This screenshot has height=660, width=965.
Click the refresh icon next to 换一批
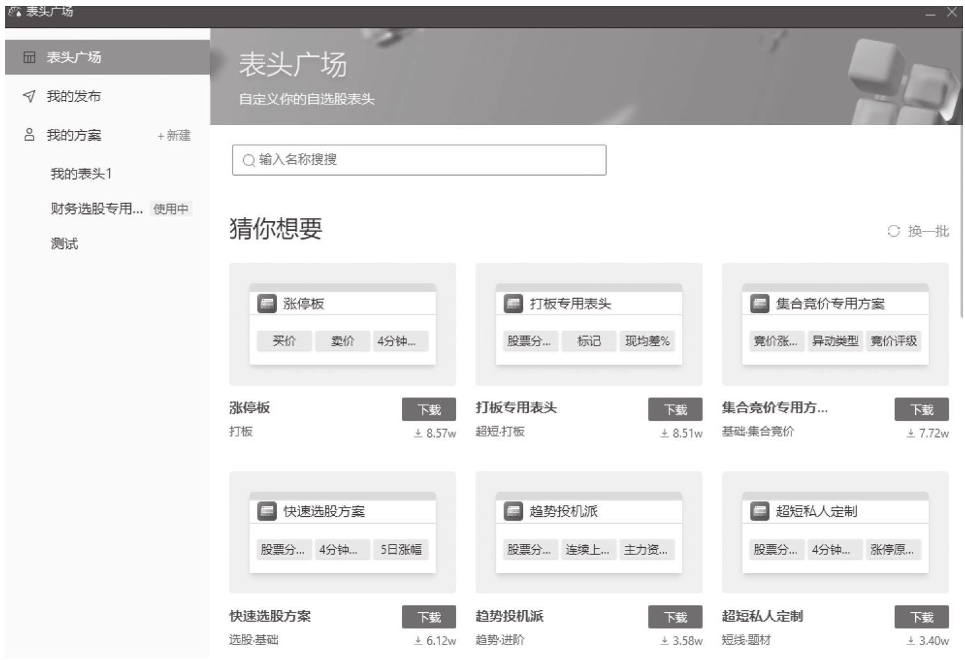pyautogui.click(x=894, y=231)
